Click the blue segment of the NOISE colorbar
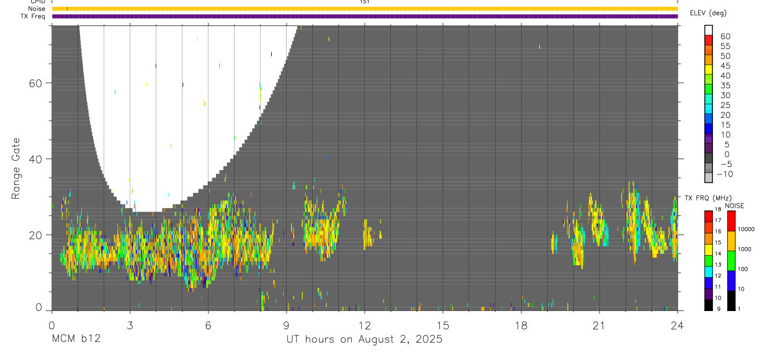762x352 pixels. click(731, 281)
